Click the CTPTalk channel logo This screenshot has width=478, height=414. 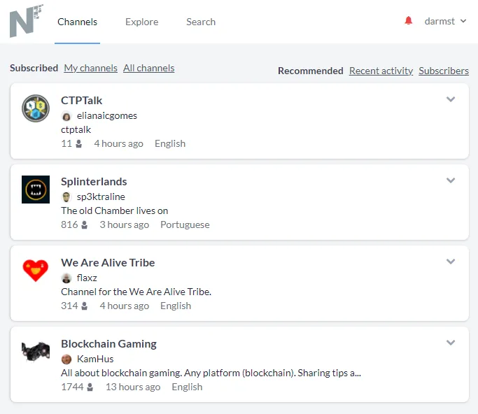coord(36,108)
